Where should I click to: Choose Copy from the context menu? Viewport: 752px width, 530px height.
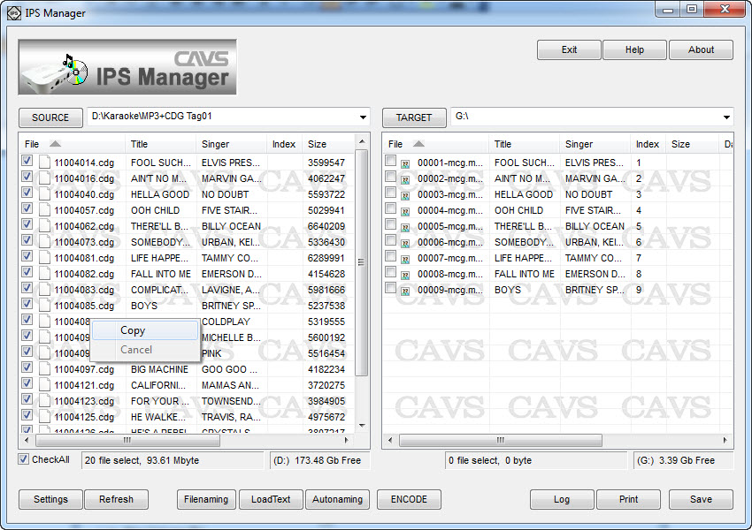133,330
